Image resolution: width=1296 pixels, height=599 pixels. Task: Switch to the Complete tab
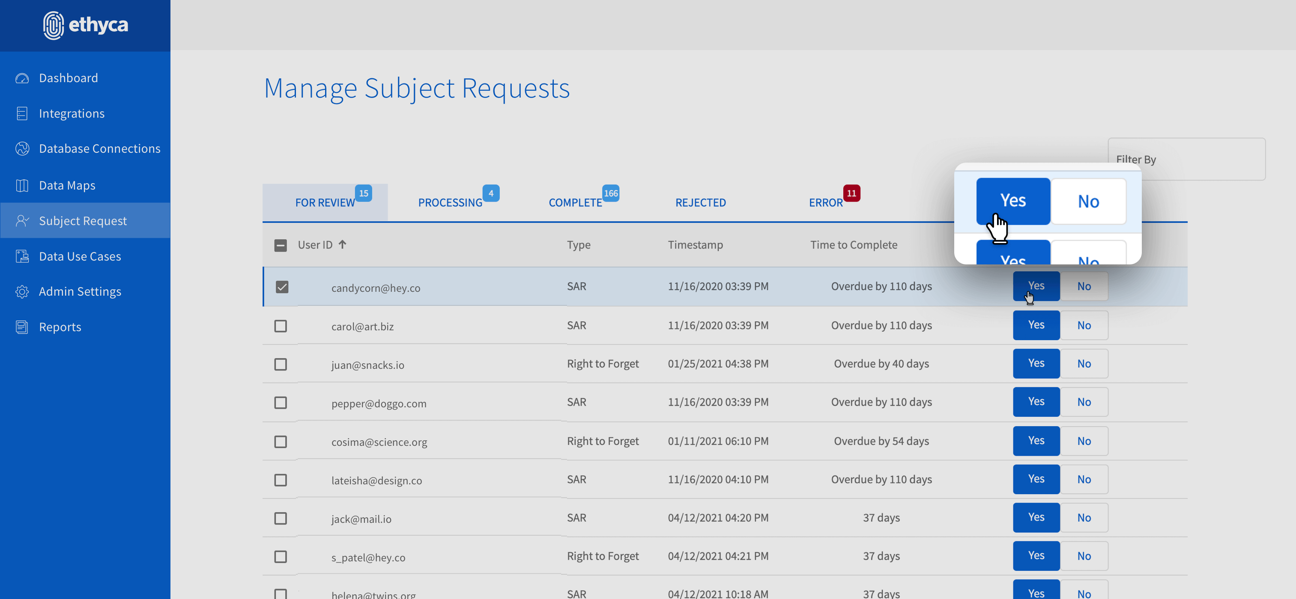[575, 202]
